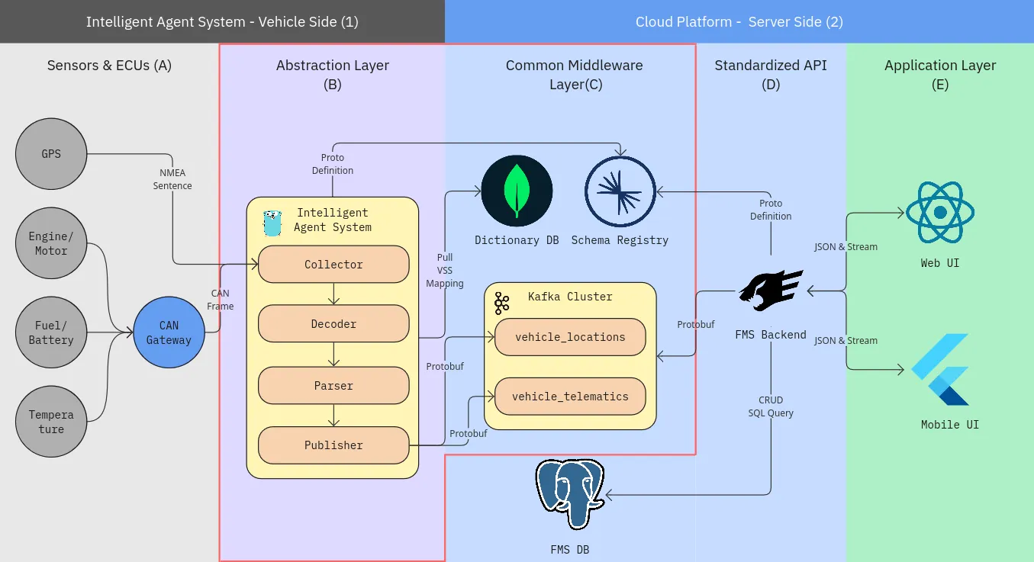
Task: Click the Publisher block
Action: pyautogui.click(x=333, y=445)
